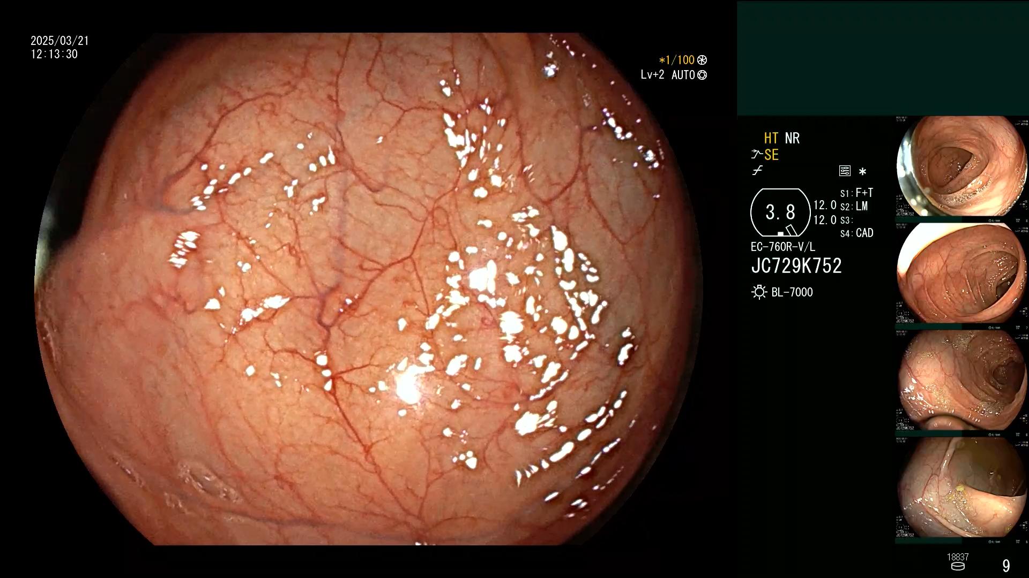Click the iris AUTO icon beside Lv+2
The height and width of the screenshot is (578, 1029).
pyautogui.click(x=702, y=75)
